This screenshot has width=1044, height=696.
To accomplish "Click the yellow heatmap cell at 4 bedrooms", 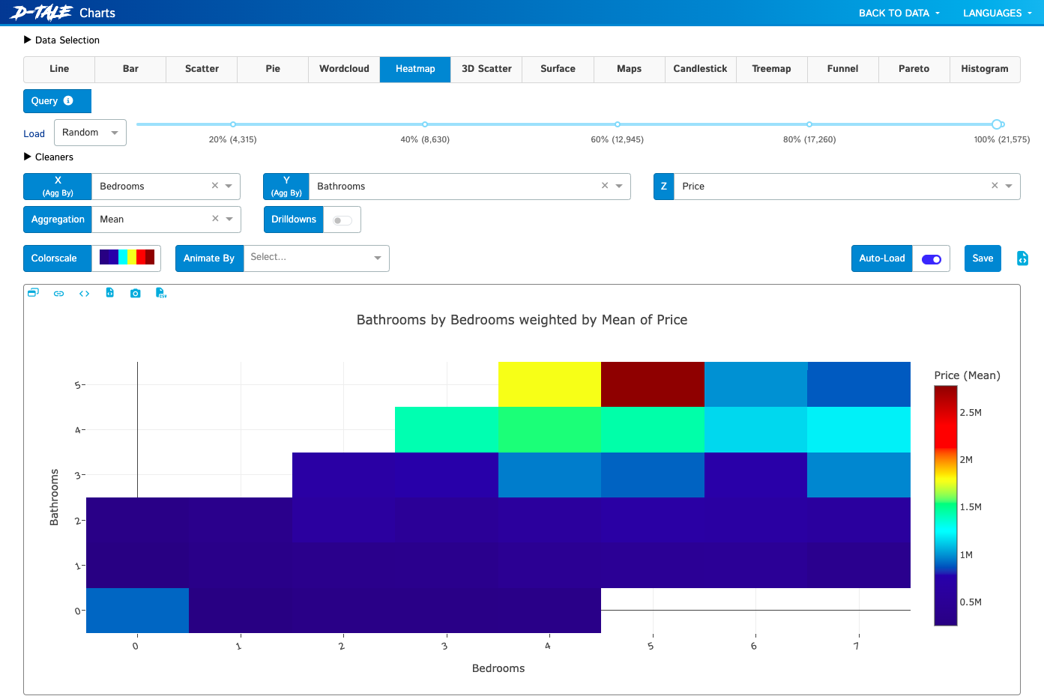I will [x=549, y=384].
